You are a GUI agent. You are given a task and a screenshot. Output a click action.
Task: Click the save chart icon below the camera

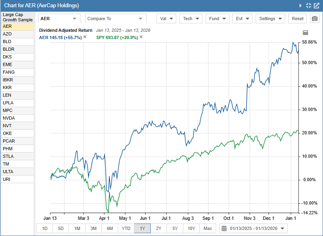pos(305,33)
